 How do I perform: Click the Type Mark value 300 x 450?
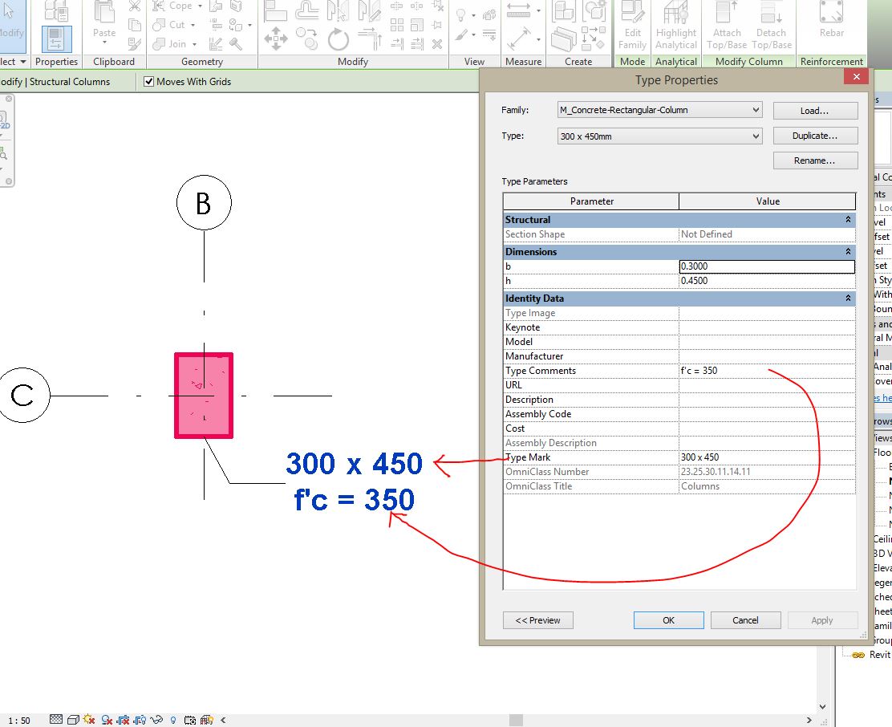pos(767,457)
